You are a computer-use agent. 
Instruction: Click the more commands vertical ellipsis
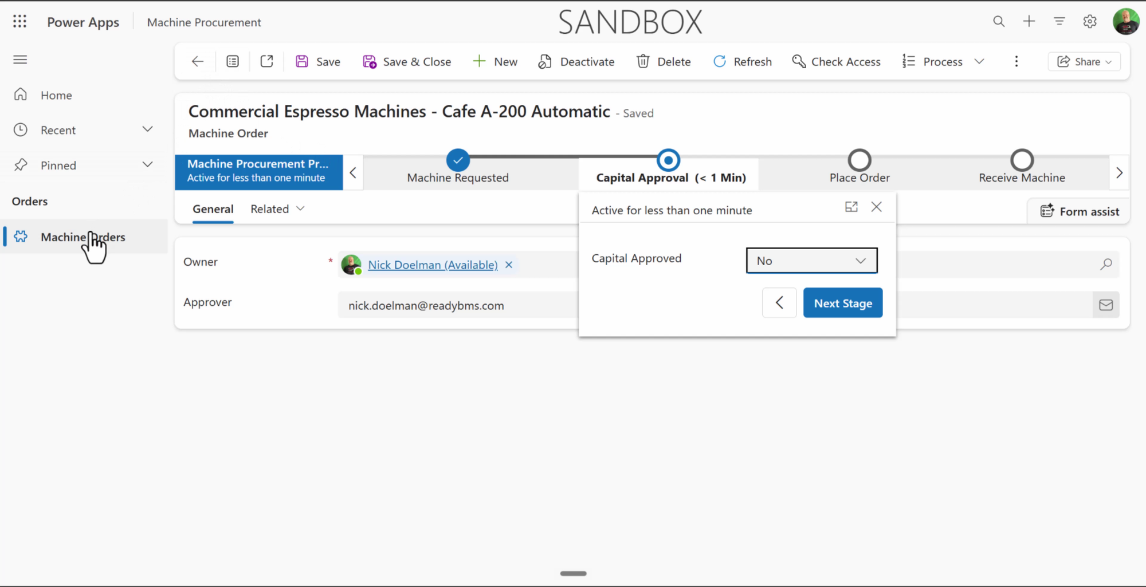pyautogui.click(x=1017, y=62)
